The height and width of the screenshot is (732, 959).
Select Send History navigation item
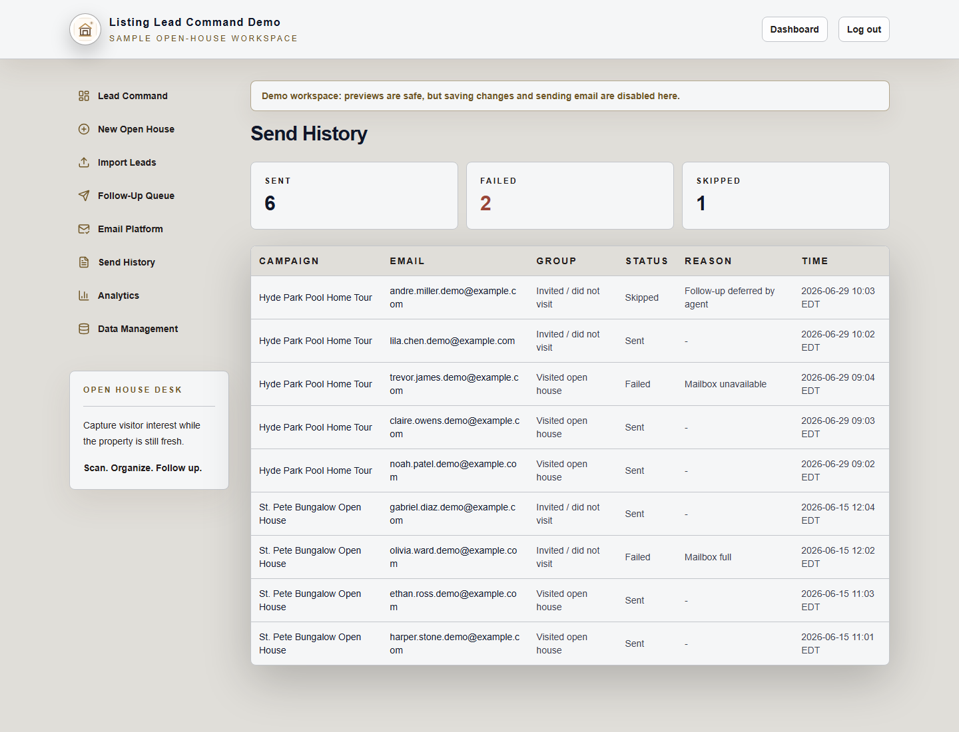(127, 262)
